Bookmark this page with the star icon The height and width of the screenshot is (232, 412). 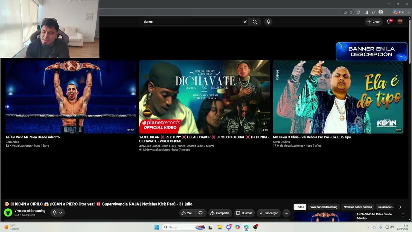pyautogui.click(x=351, y=12)
